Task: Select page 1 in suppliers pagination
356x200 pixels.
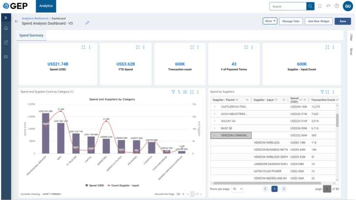Action: 274,189
